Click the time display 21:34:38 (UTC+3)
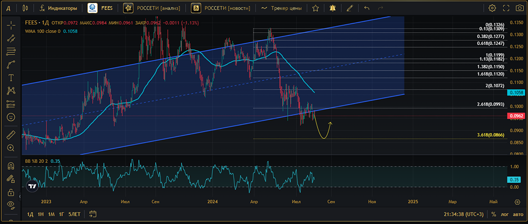 (x=464, y=214)
